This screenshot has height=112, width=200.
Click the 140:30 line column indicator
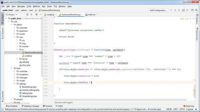169,109
